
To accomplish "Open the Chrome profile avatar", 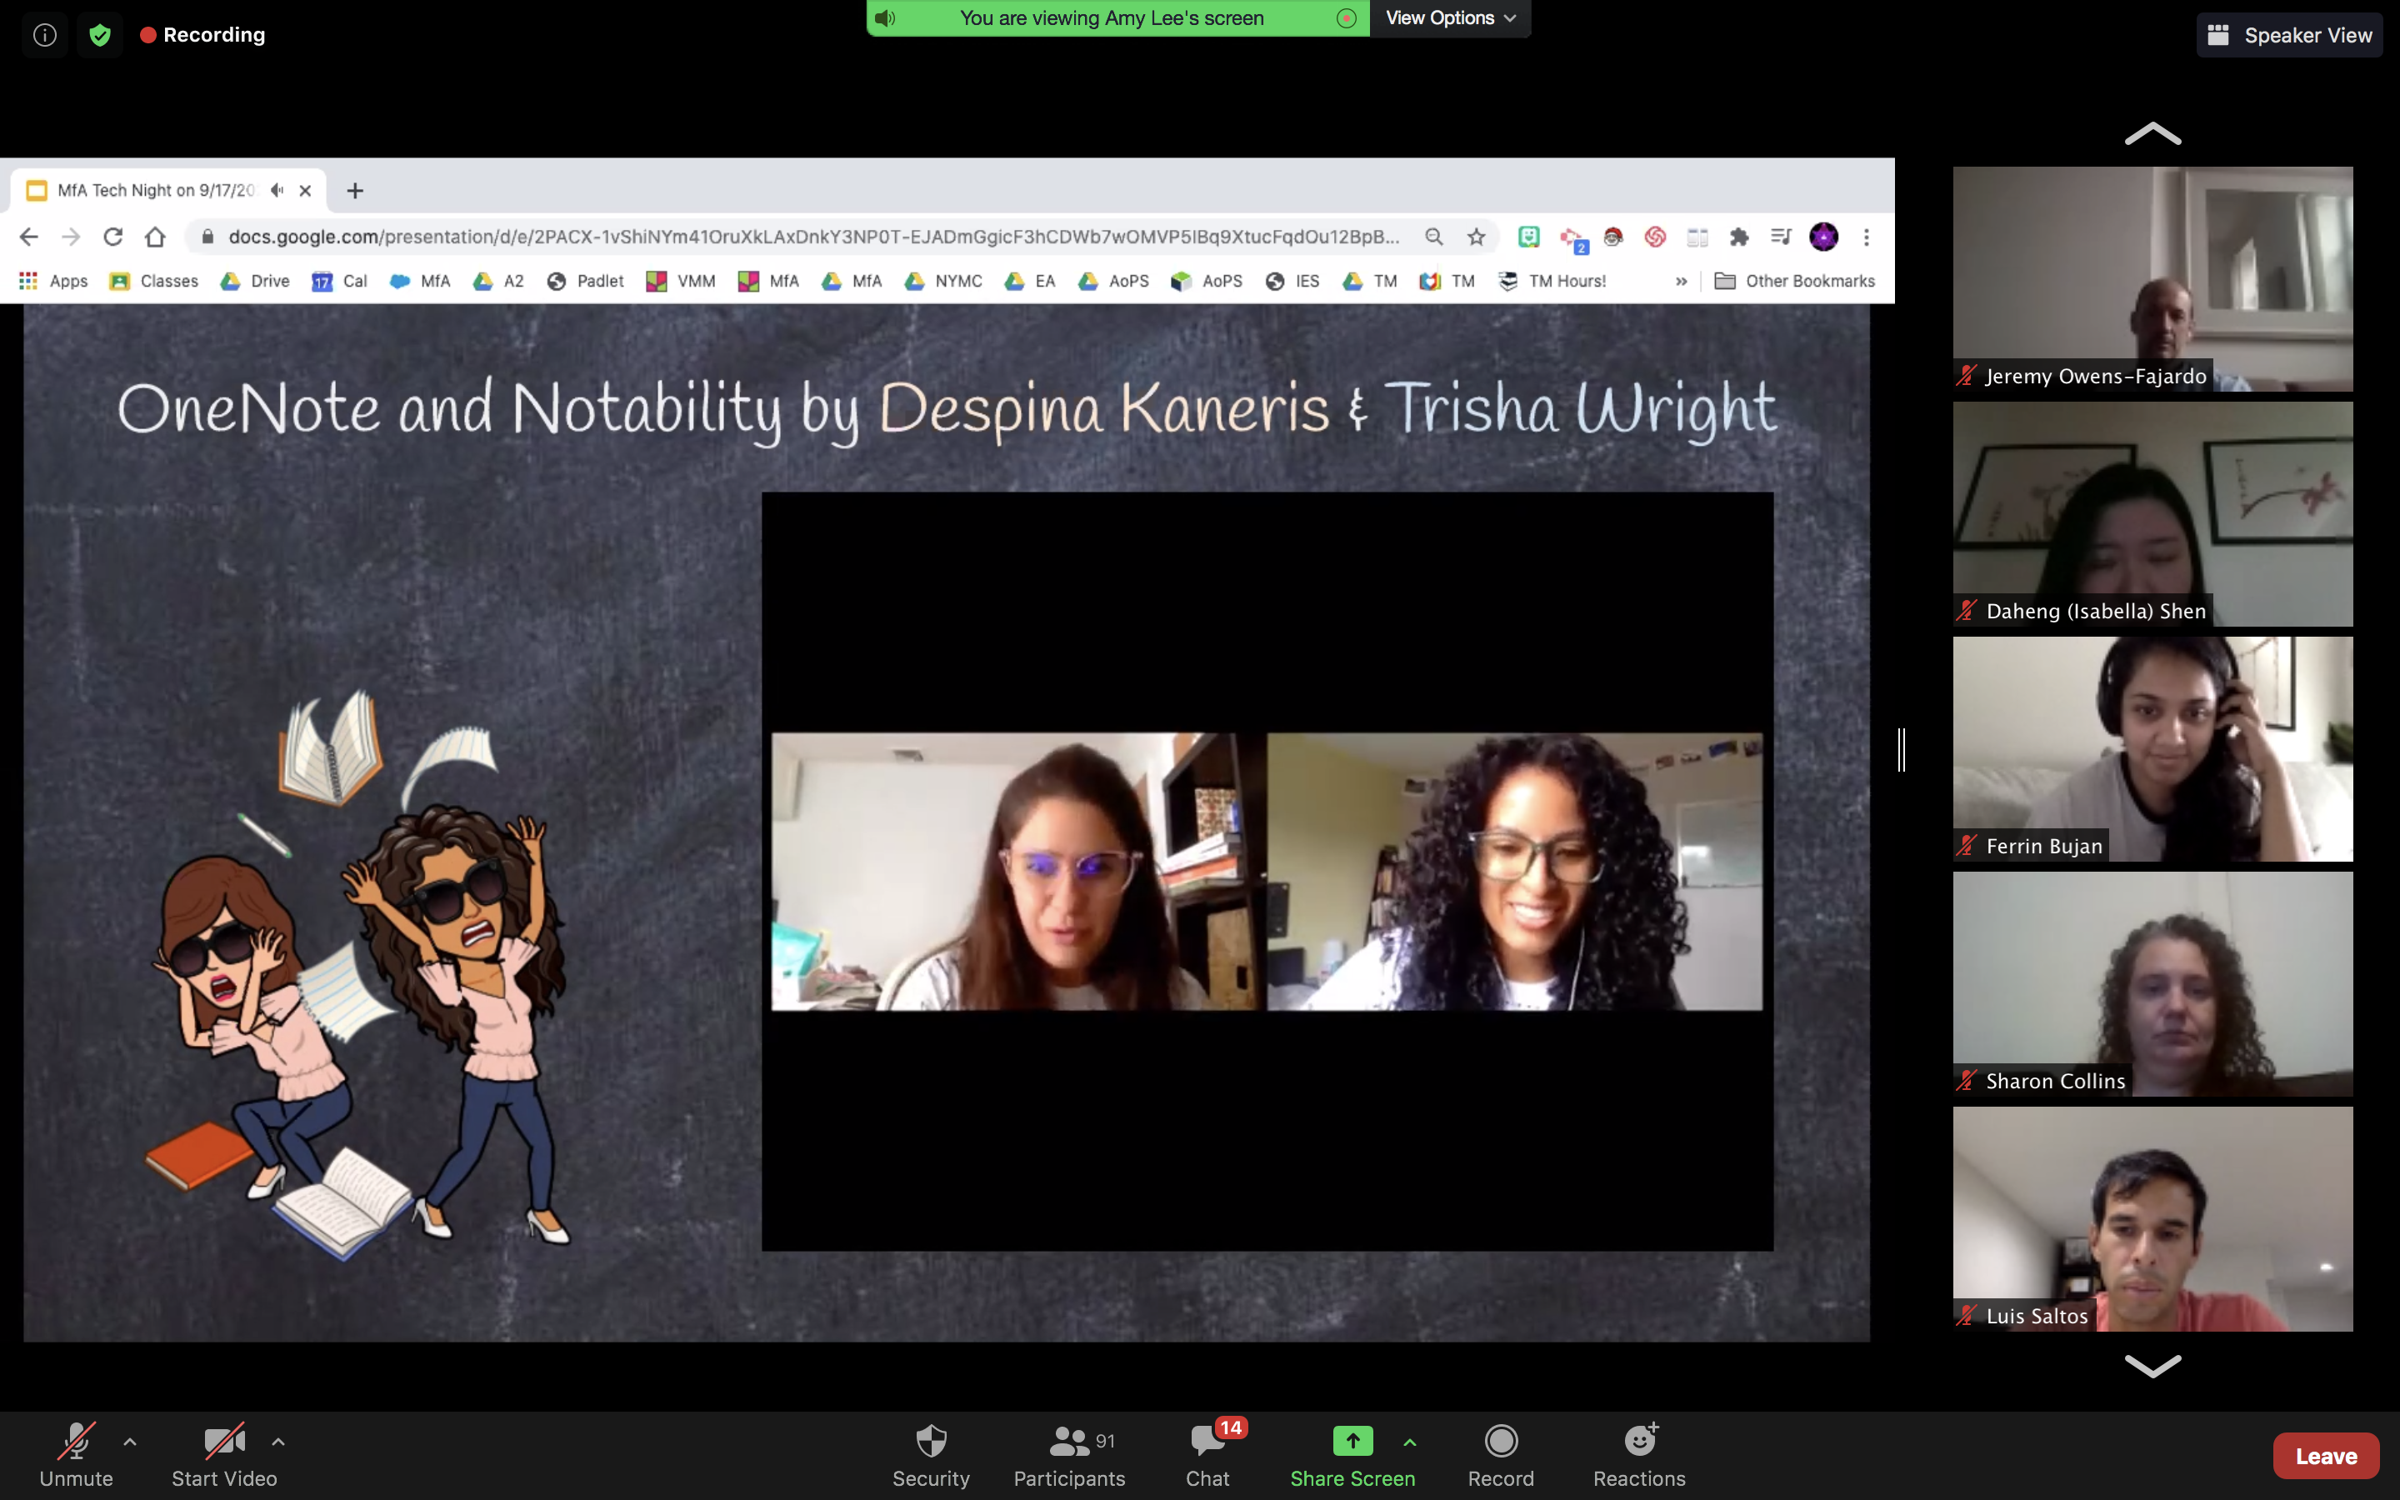I will click(1824, 237).
